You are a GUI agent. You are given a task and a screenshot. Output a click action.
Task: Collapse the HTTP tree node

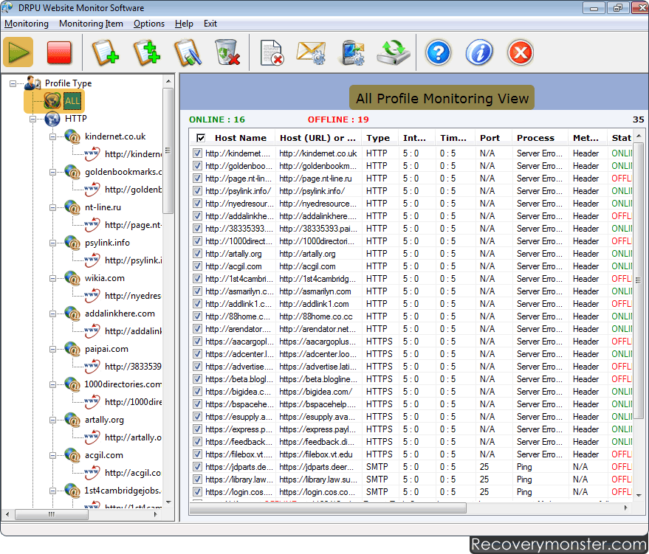pos(32,119)
